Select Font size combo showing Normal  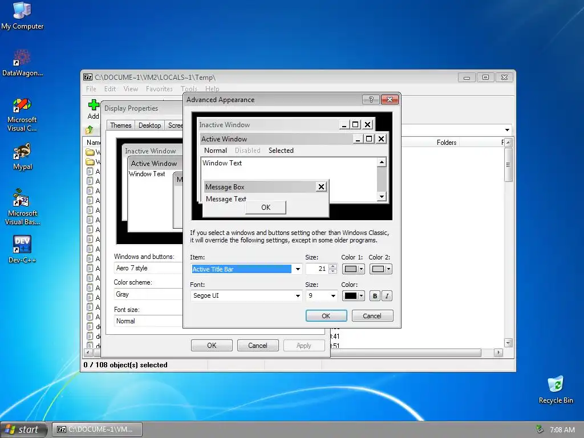(x=148, y=321)
